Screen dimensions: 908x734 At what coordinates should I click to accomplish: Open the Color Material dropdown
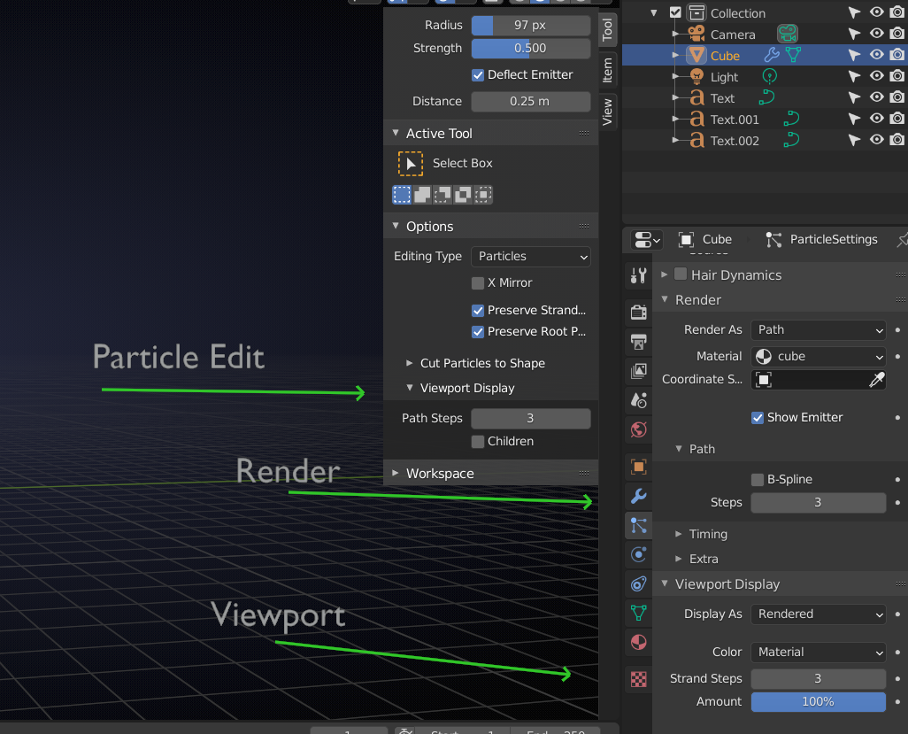(819, 653)
